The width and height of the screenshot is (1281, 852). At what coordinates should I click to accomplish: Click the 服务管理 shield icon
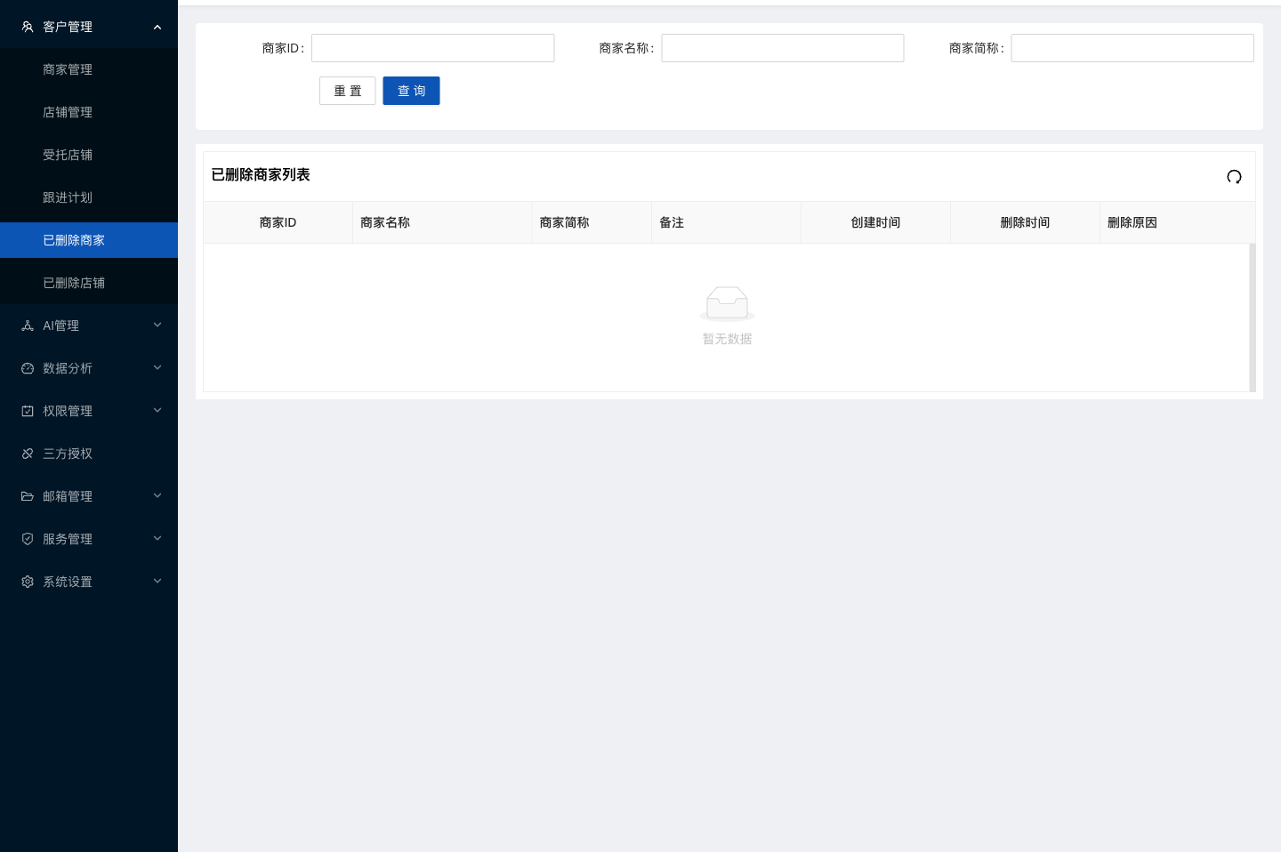tap(28, 539)
